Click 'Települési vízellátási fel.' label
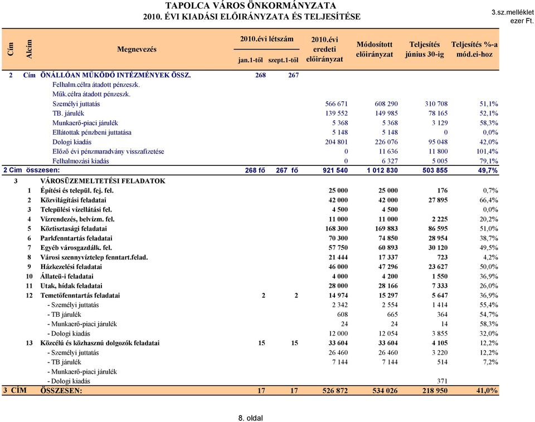Viewport: 535px width, 422px height. click(x=76, y=210)
